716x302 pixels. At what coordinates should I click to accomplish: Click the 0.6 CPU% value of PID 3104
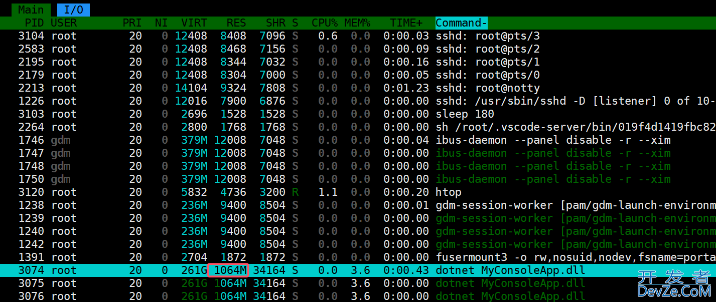coord(328,36)
